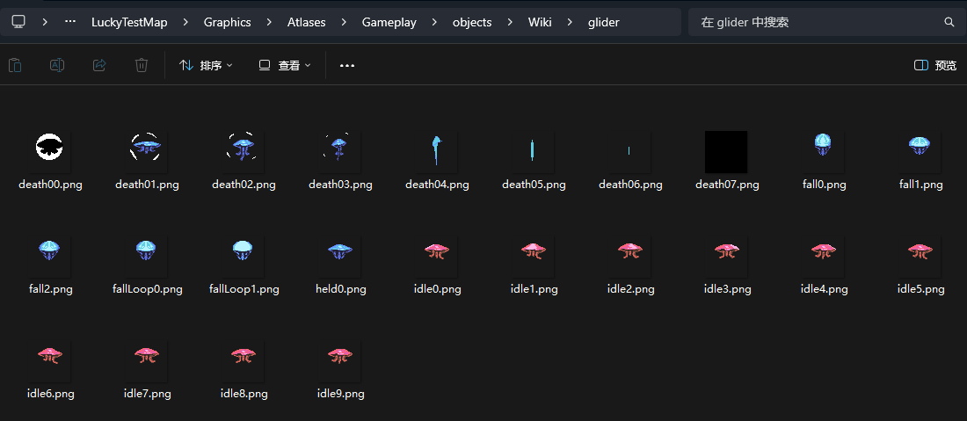Click the Delete trash can icon
Viewport: 967px width, 421px height.
pos(142,65)
